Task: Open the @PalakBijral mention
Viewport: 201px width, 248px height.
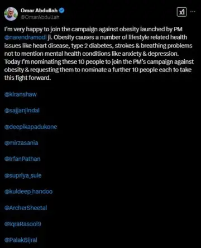Action: click(x=21, y=240)
